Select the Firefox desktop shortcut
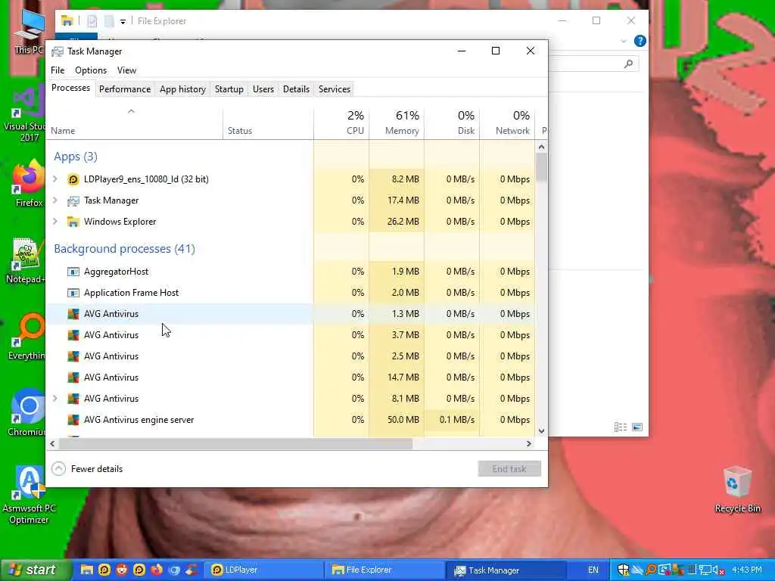Viewport: 775px width, 581px height. coord(29,184)
